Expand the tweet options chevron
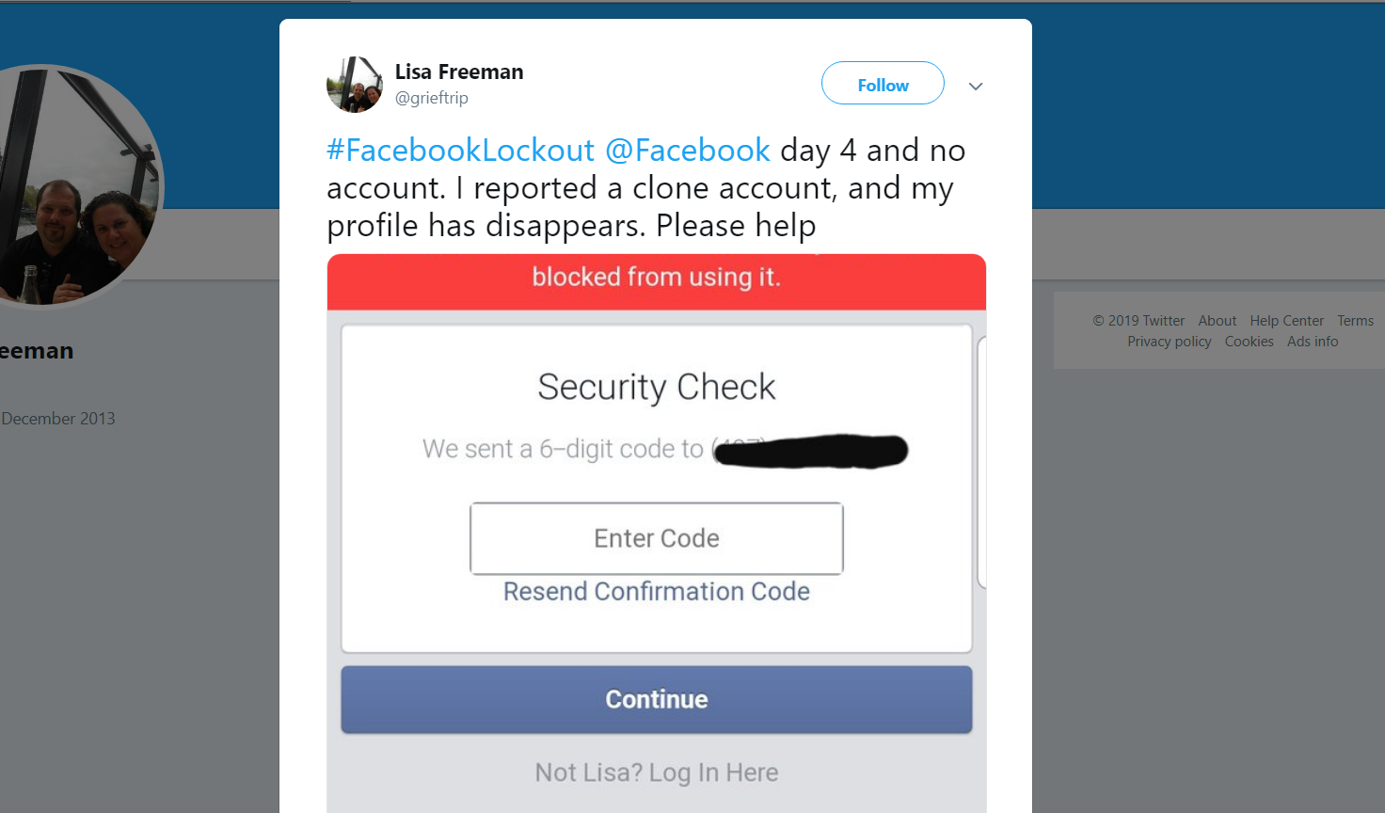This screenshot has height=813, width=1385. [976, 86]
